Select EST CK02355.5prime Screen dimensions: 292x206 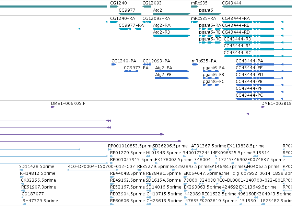tap(38, 181)
